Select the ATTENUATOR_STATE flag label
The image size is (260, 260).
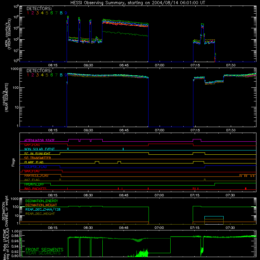pyautogui.click(x=39, y=140)
